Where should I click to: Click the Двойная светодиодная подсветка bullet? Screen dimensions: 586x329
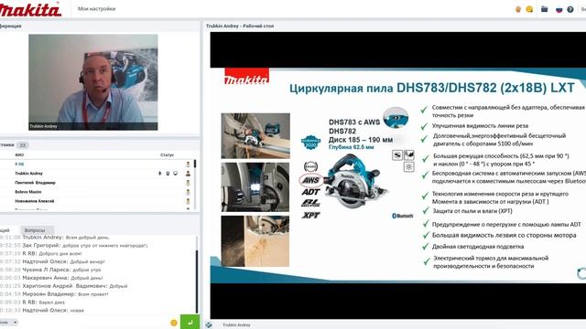click(478, 247)
